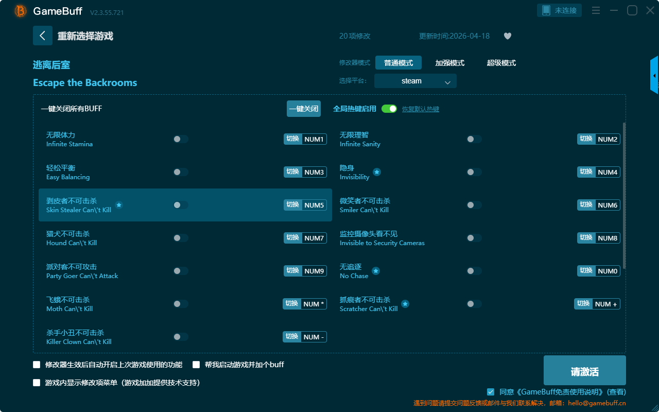Click NUM9 hotkey switch button
659x412 pixels.
point(305,271)
